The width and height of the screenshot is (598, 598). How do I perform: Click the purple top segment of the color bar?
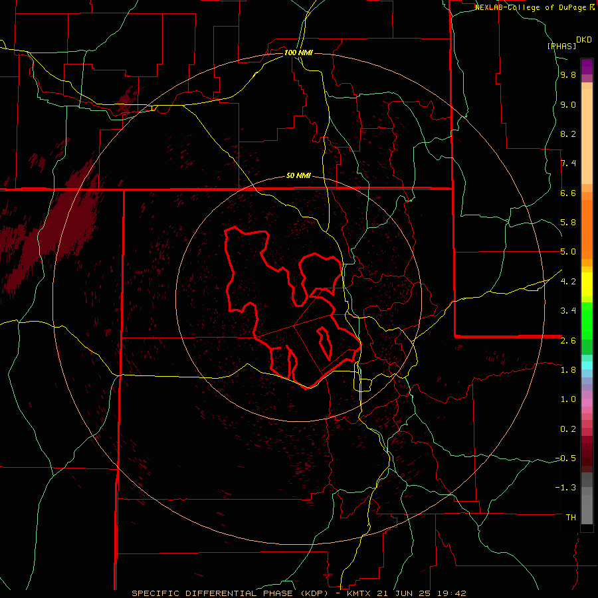(x=587, y=66)
